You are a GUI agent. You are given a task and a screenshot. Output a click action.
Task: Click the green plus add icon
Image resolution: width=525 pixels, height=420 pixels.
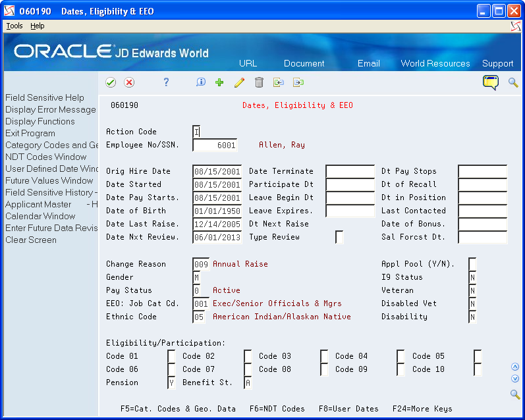tap(219, 82)
